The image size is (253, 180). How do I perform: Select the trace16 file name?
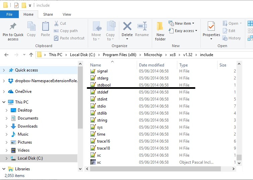[x=104, y=141]
